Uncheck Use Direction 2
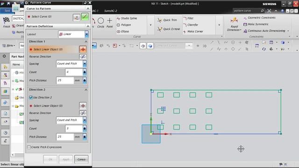Viewport: 299px width, 168px height. coord(31,98)
